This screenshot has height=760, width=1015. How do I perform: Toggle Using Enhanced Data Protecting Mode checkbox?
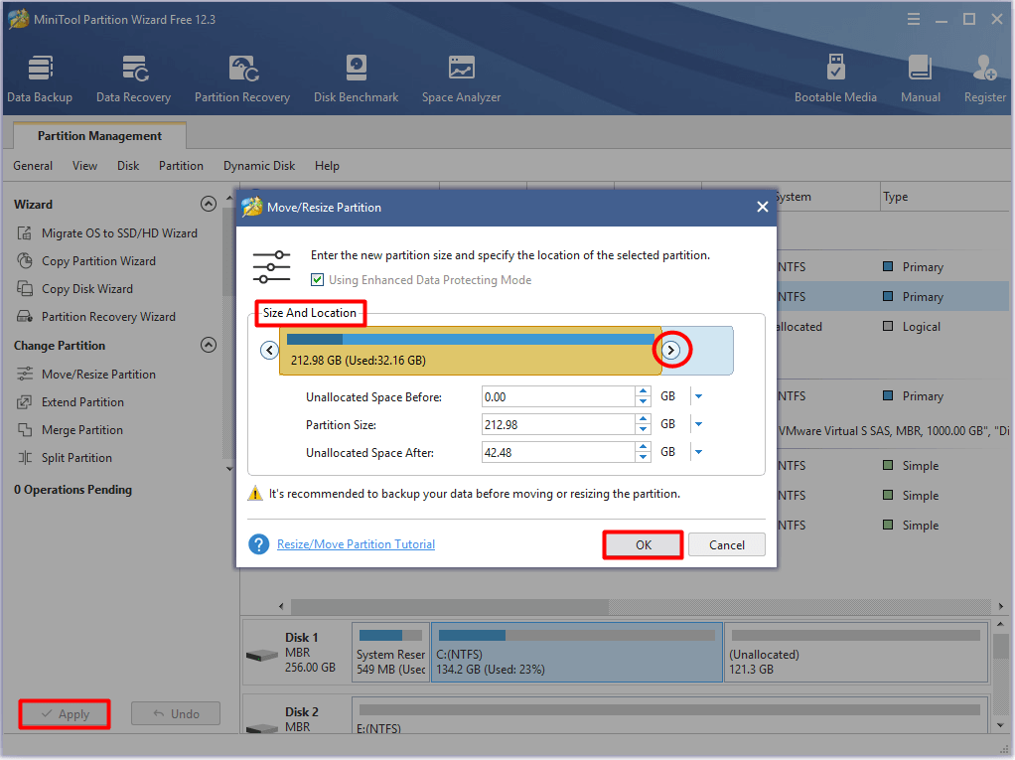coord(317,279)
